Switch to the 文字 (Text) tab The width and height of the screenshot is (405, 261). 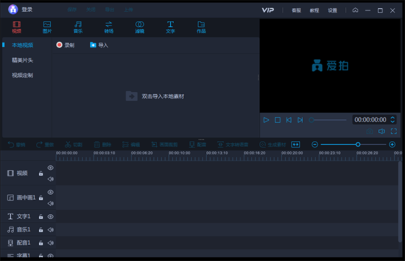click(170, 26)
